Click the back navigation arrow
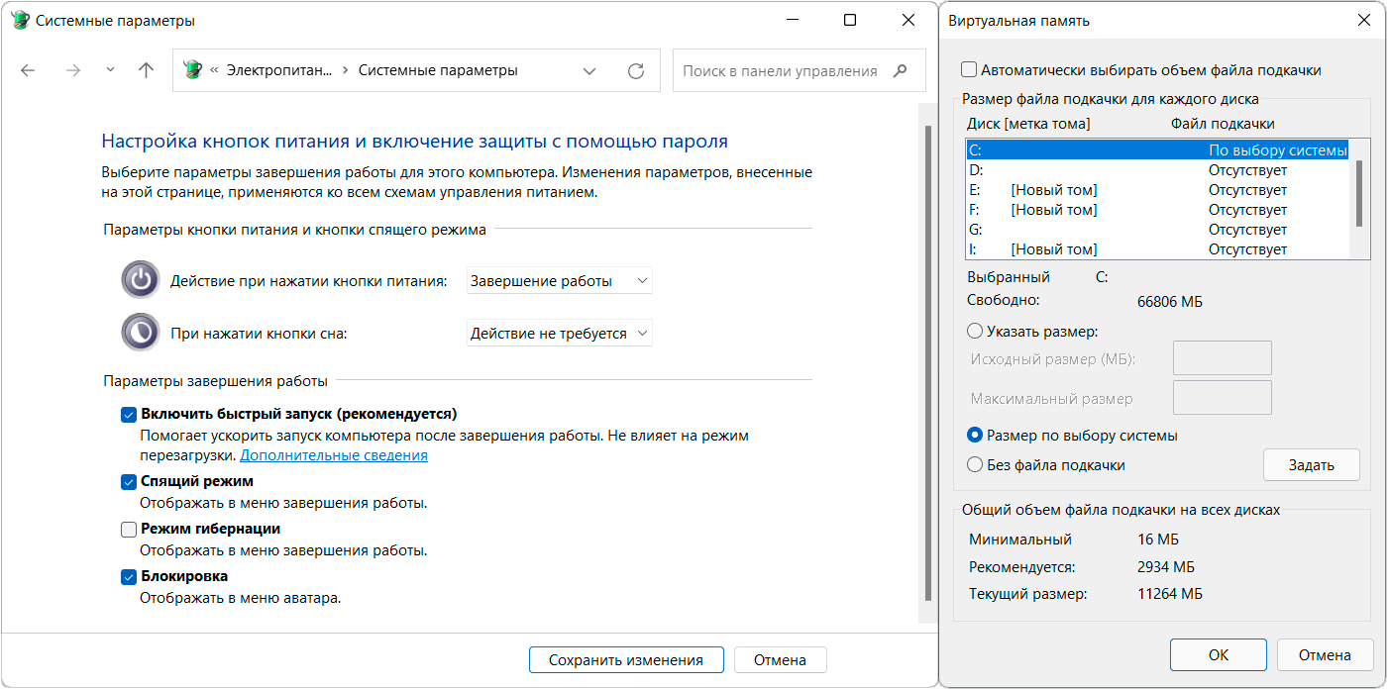 (28, 70)
